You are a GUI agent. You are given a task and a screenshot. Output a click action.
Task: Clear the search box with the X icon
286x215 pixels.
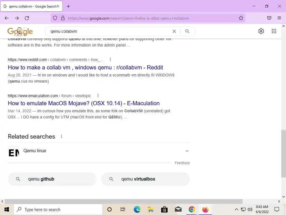174,31
